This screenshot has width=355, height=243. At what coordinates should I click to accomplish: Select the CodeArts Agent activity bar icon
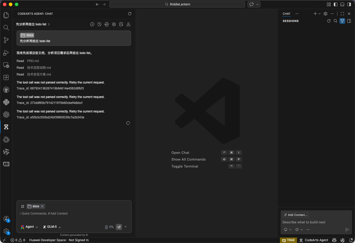point(6,127)
